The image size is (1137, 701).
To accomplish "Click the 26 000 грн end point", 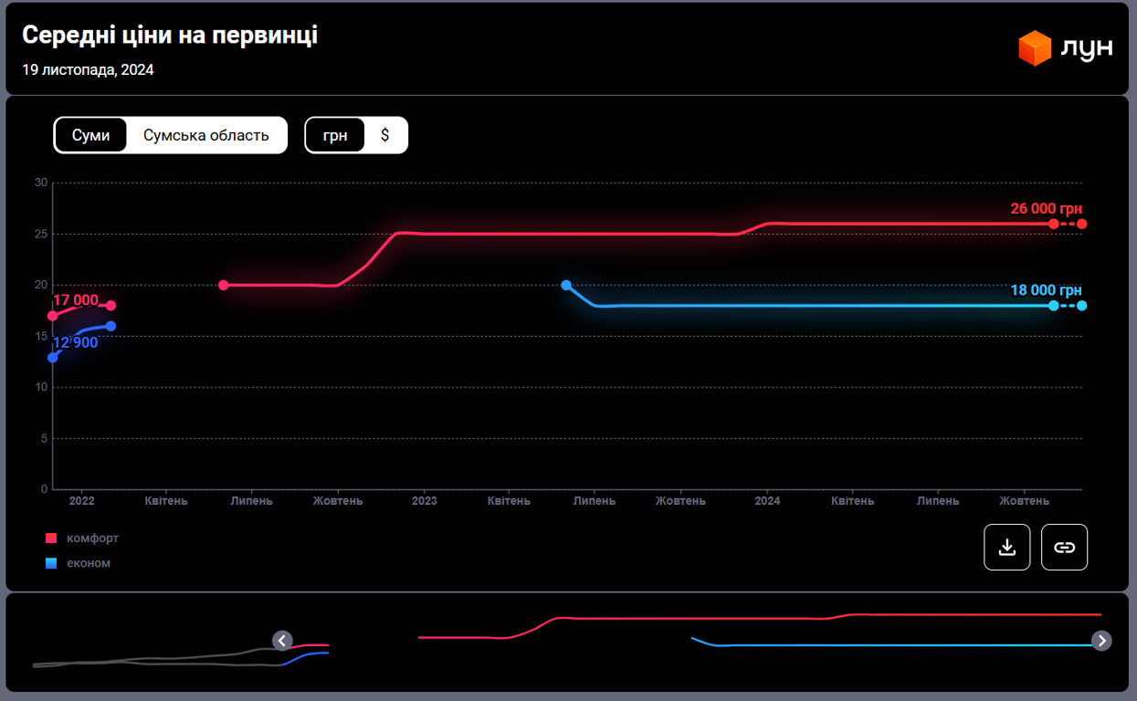I will point(1082,224).
